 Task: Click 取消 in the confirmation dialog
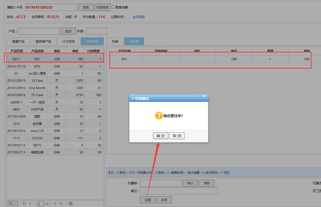[177, 136]
